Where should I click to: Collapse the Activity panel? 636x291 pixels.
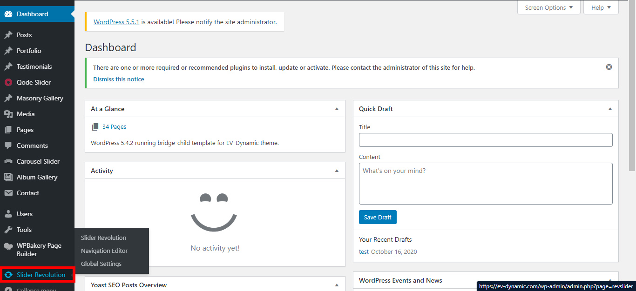click(337, 171)
